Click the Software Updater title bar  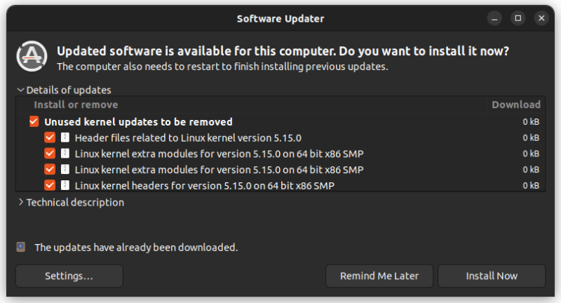click(280, 19)
